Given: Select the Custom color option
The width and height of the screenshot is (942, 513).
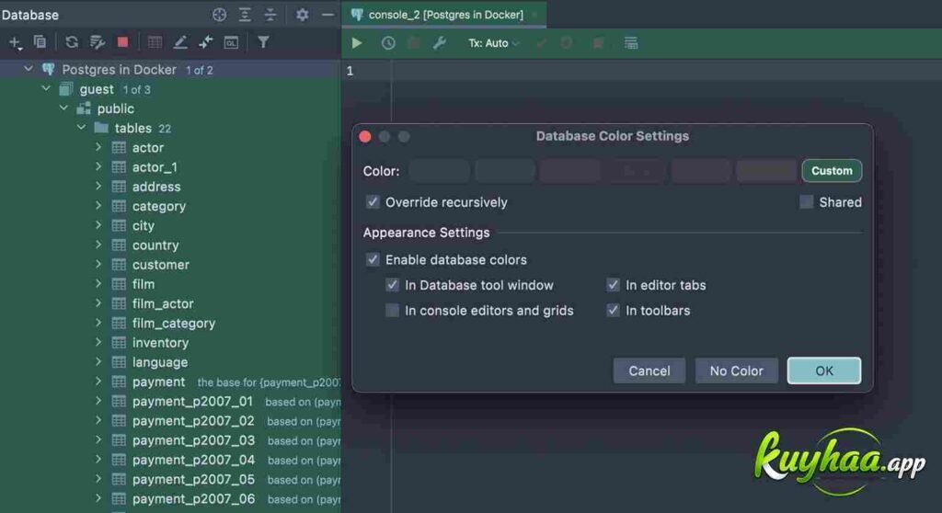Looking at the screenshot, I should (x=832, y=171).
